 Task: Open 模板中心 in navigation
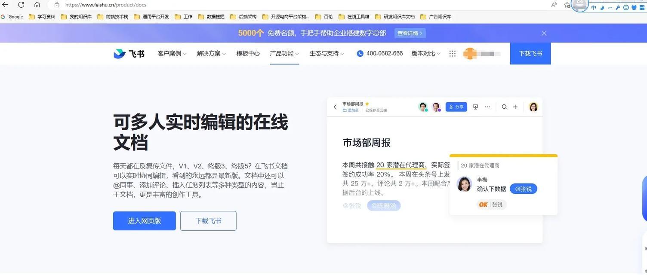coord(248,54)
